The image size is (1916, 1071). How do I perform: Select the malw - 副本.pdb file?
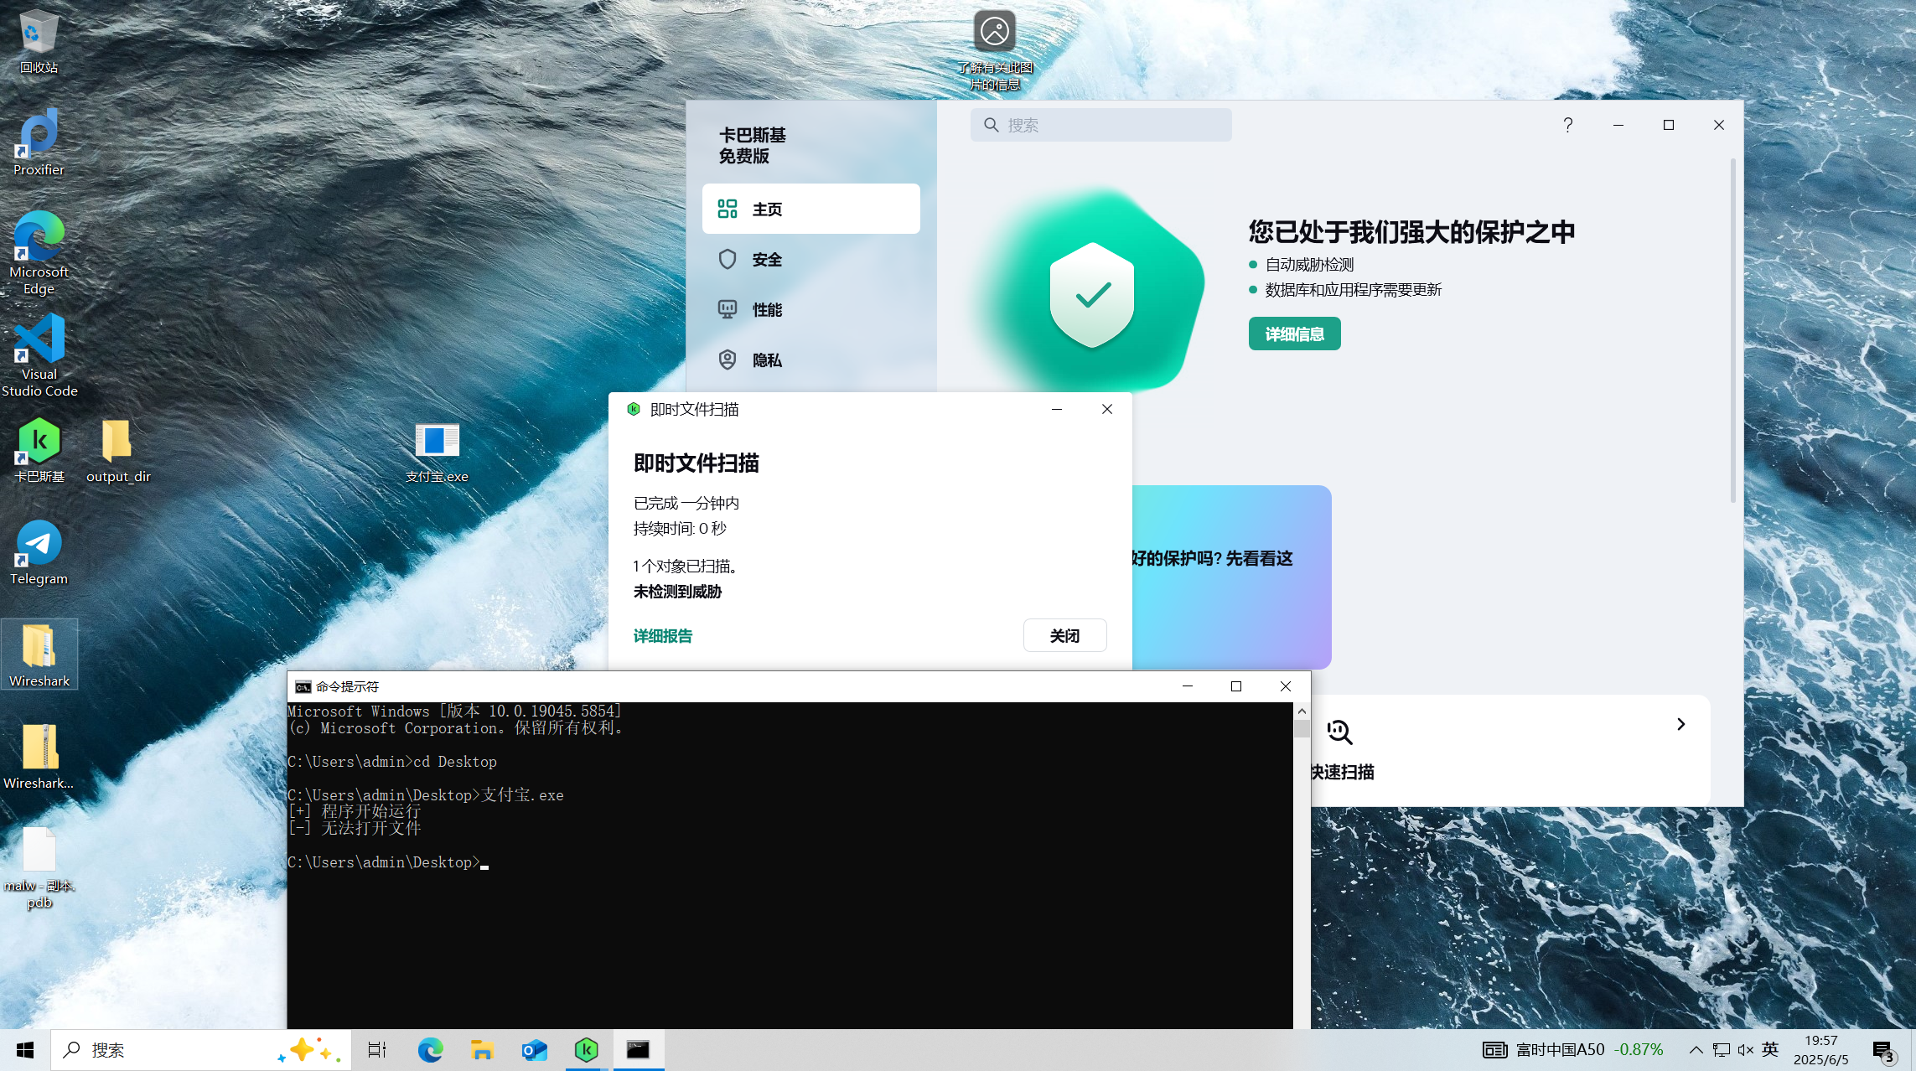tap(39, 868)
